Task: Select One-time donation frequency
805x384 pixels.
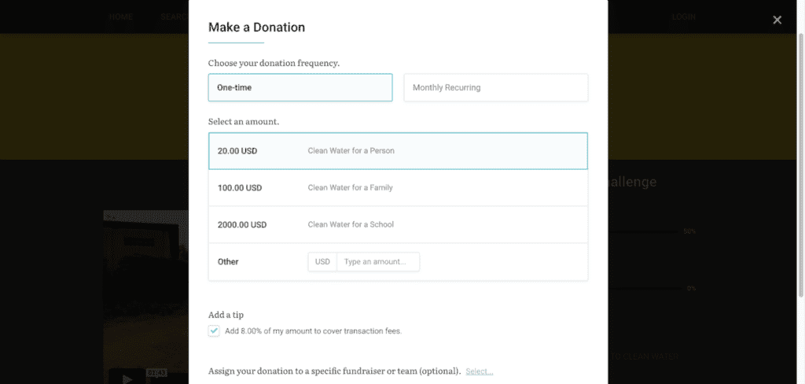Action: [x=300, y=87]
